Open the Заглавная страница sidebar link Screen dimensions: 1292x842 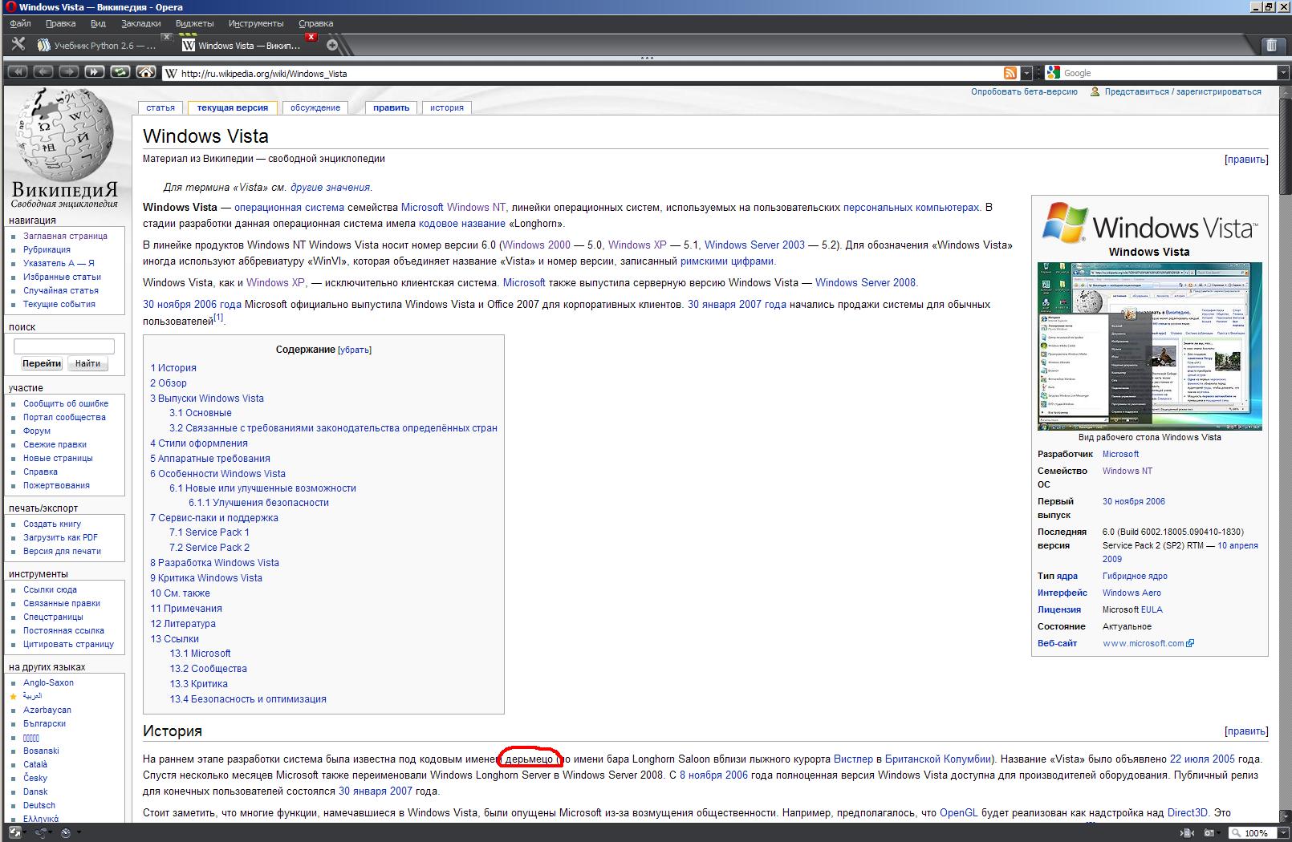point(65,236)
